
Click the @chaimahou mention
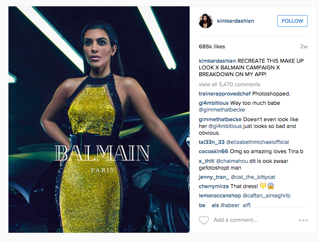(232, 161)
